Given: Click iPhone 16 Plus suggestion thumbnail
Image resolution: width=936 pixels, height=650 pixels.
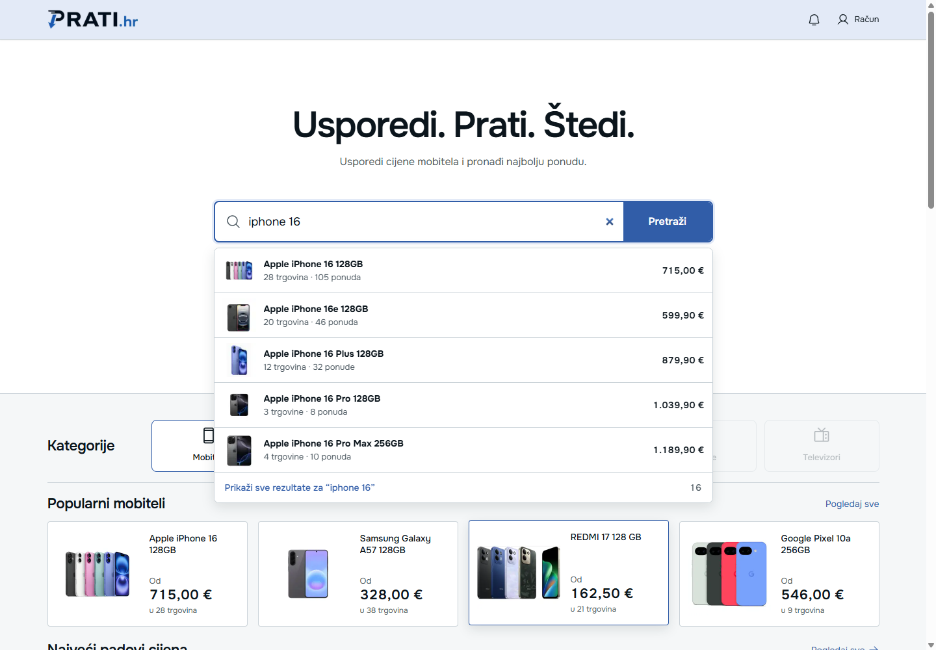Looking at the screenshot, I should [x=239, y=360].
